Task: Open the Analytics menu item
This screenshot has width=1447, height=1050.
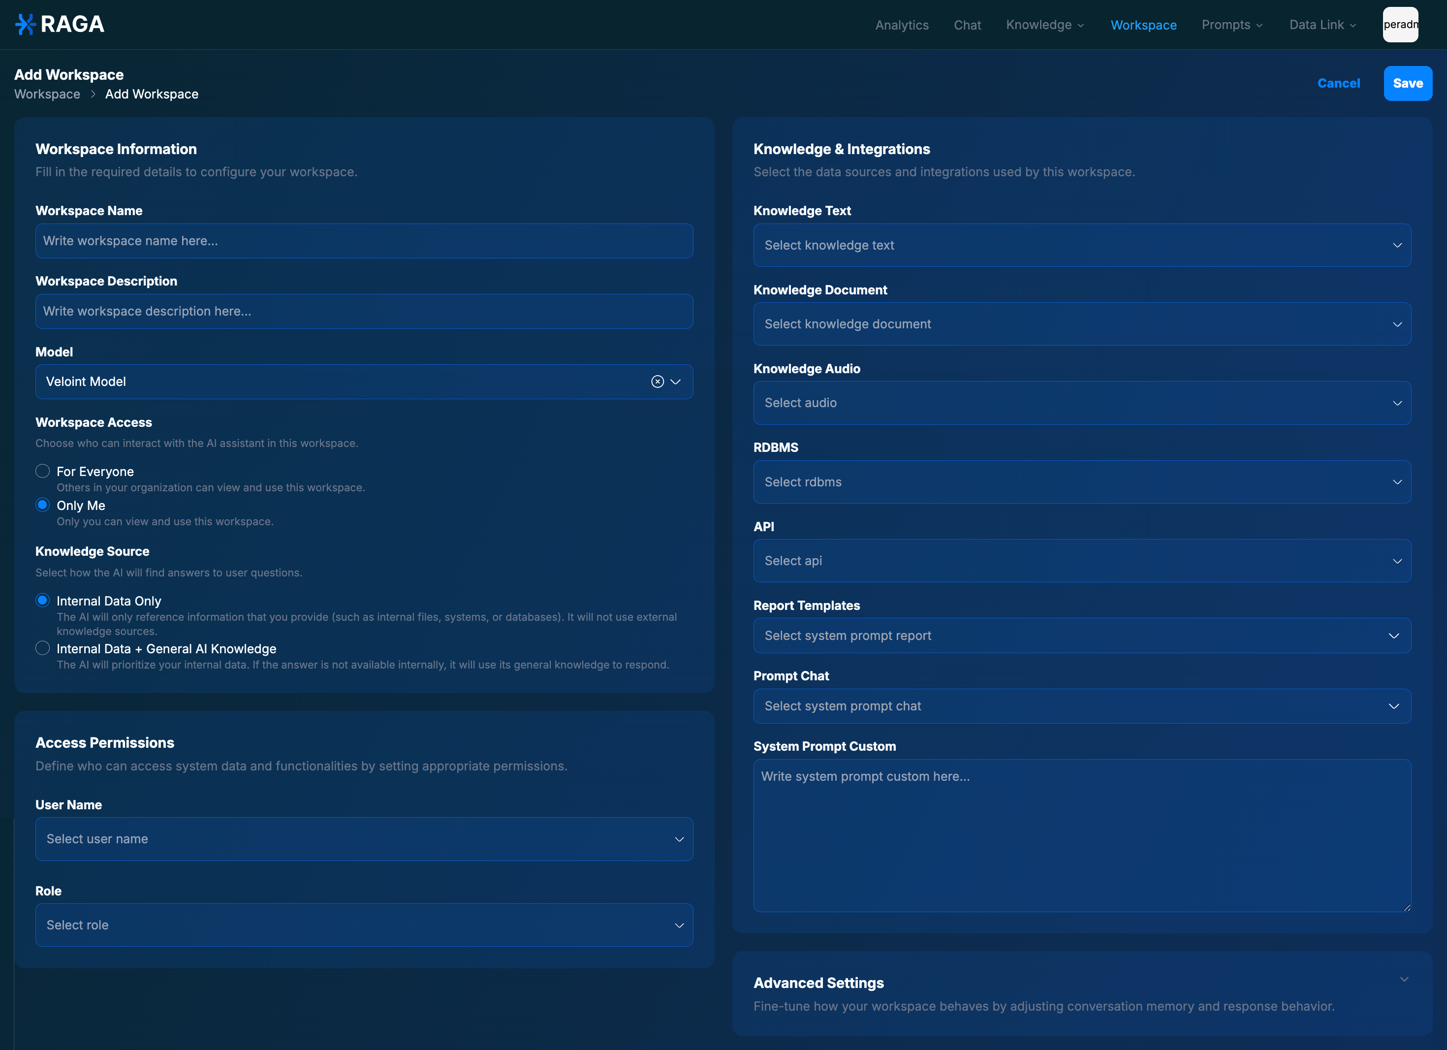Action: point(902,25)
